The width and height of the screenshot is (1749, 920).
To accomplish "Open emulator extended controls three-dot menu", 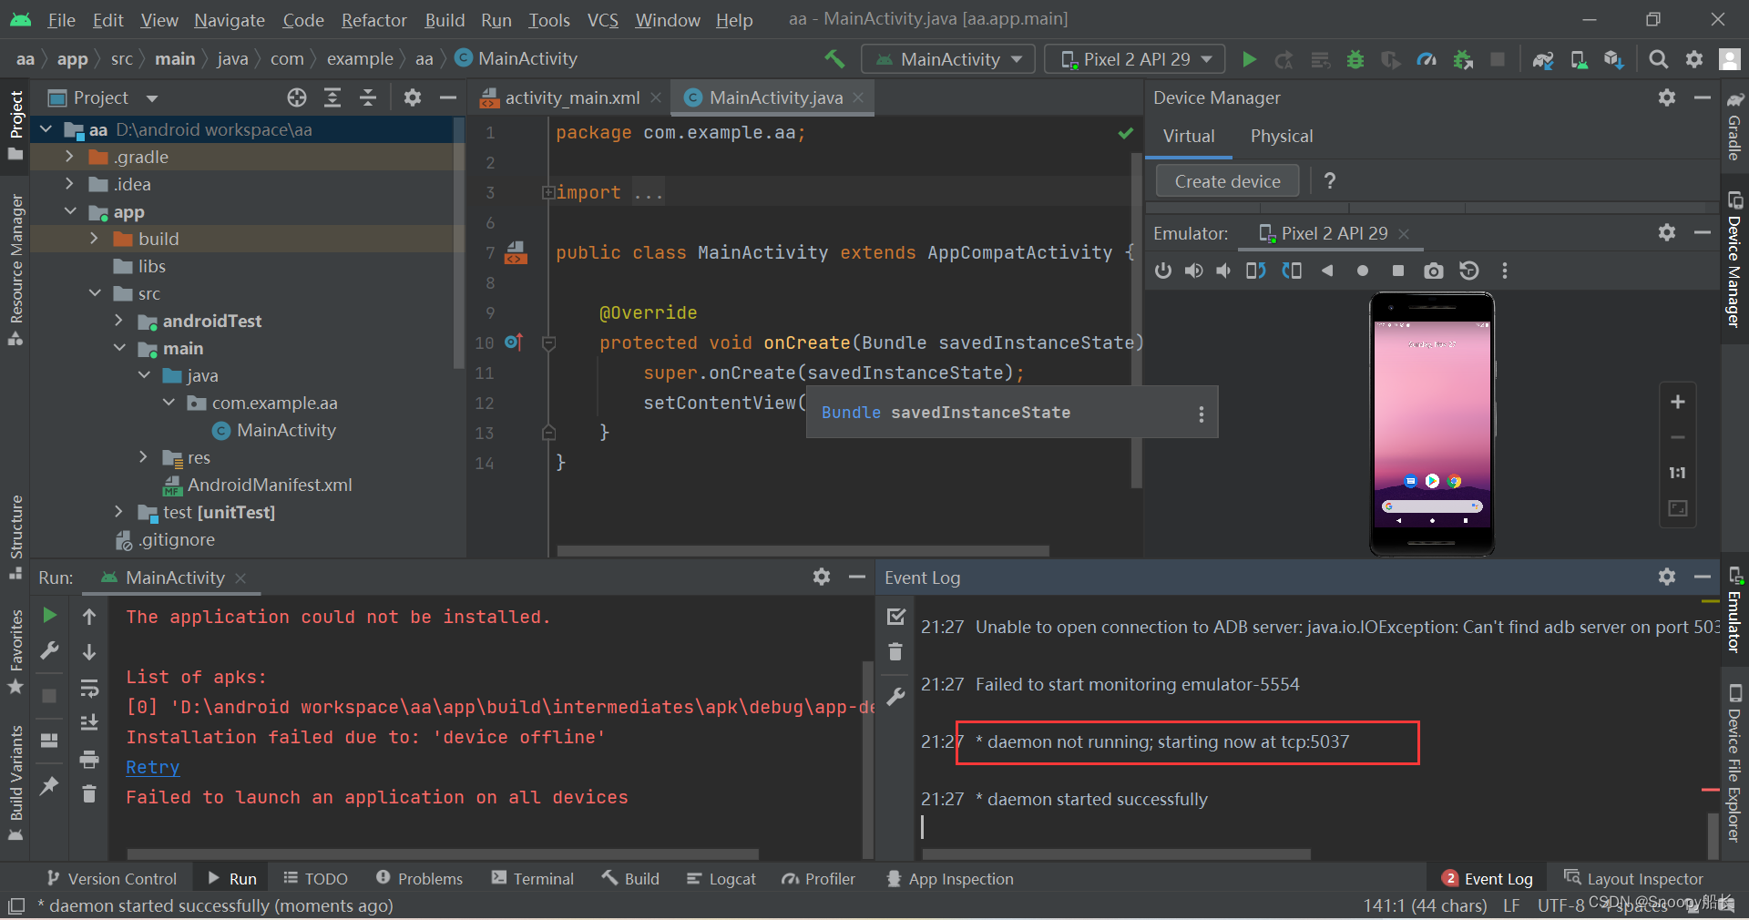I will point(1505,271).
